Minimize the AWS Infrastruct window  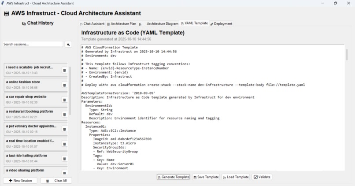click(322, 3)
